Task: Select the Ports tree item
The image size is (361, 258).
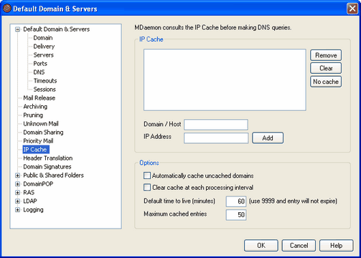Action: (x=40, y=64)
